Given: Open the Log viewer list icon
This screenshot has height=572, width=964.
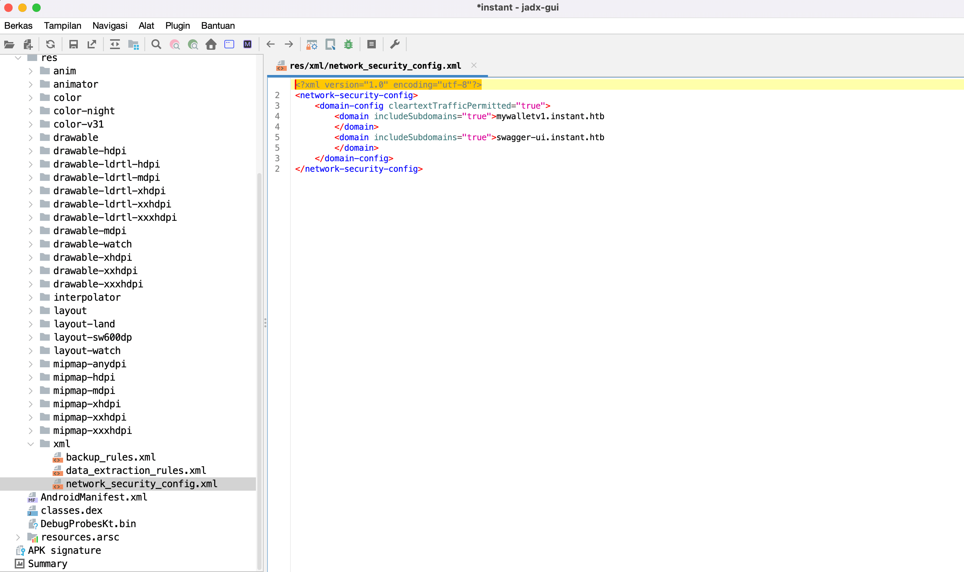Looking at the screenshot, I should point(372,44).
